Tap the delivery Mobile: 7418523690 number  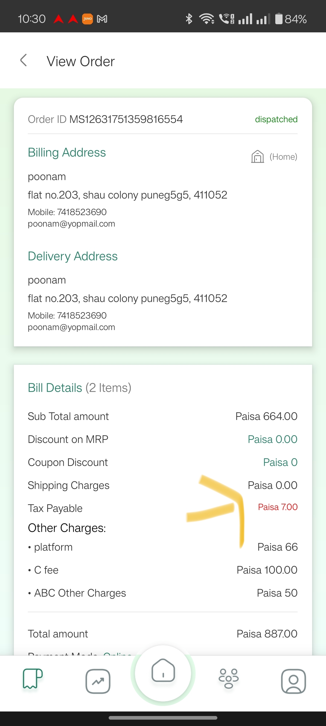[x=67, y=316]
